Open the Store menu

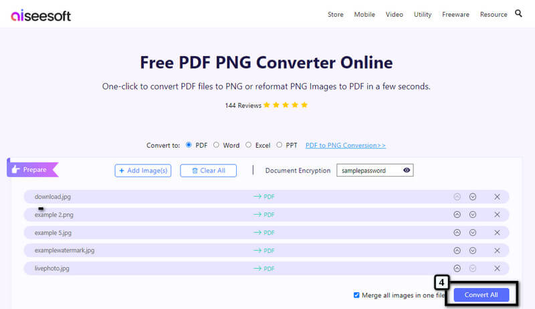[x=336, y=14]
